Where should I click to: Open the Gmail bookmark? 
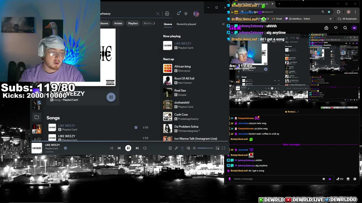coord(277,19)
